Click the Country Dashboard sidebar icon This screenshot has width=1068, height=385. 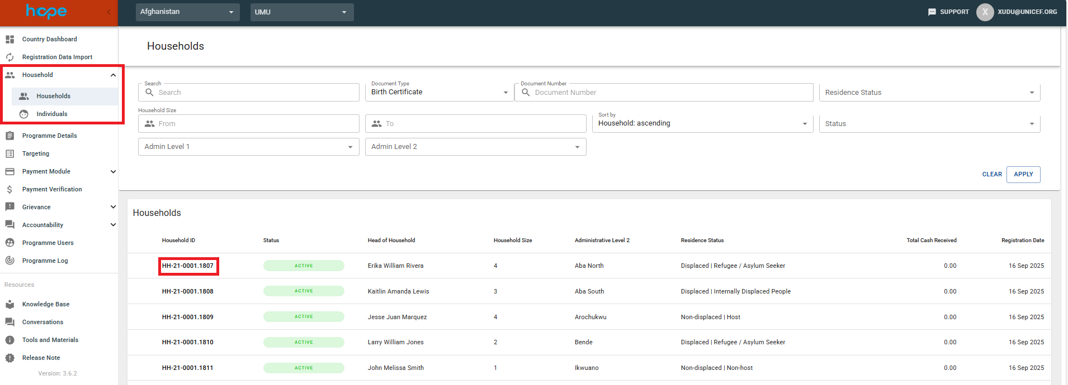pos(10,39)
